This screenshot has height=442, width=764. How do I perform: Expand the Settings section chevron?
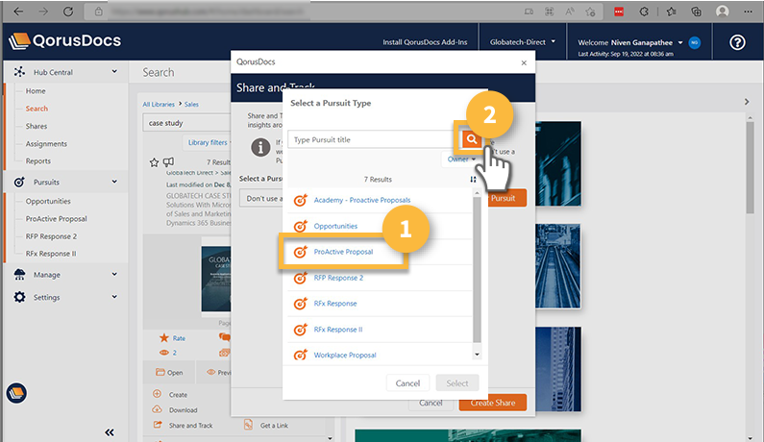(x=114, y=296)
